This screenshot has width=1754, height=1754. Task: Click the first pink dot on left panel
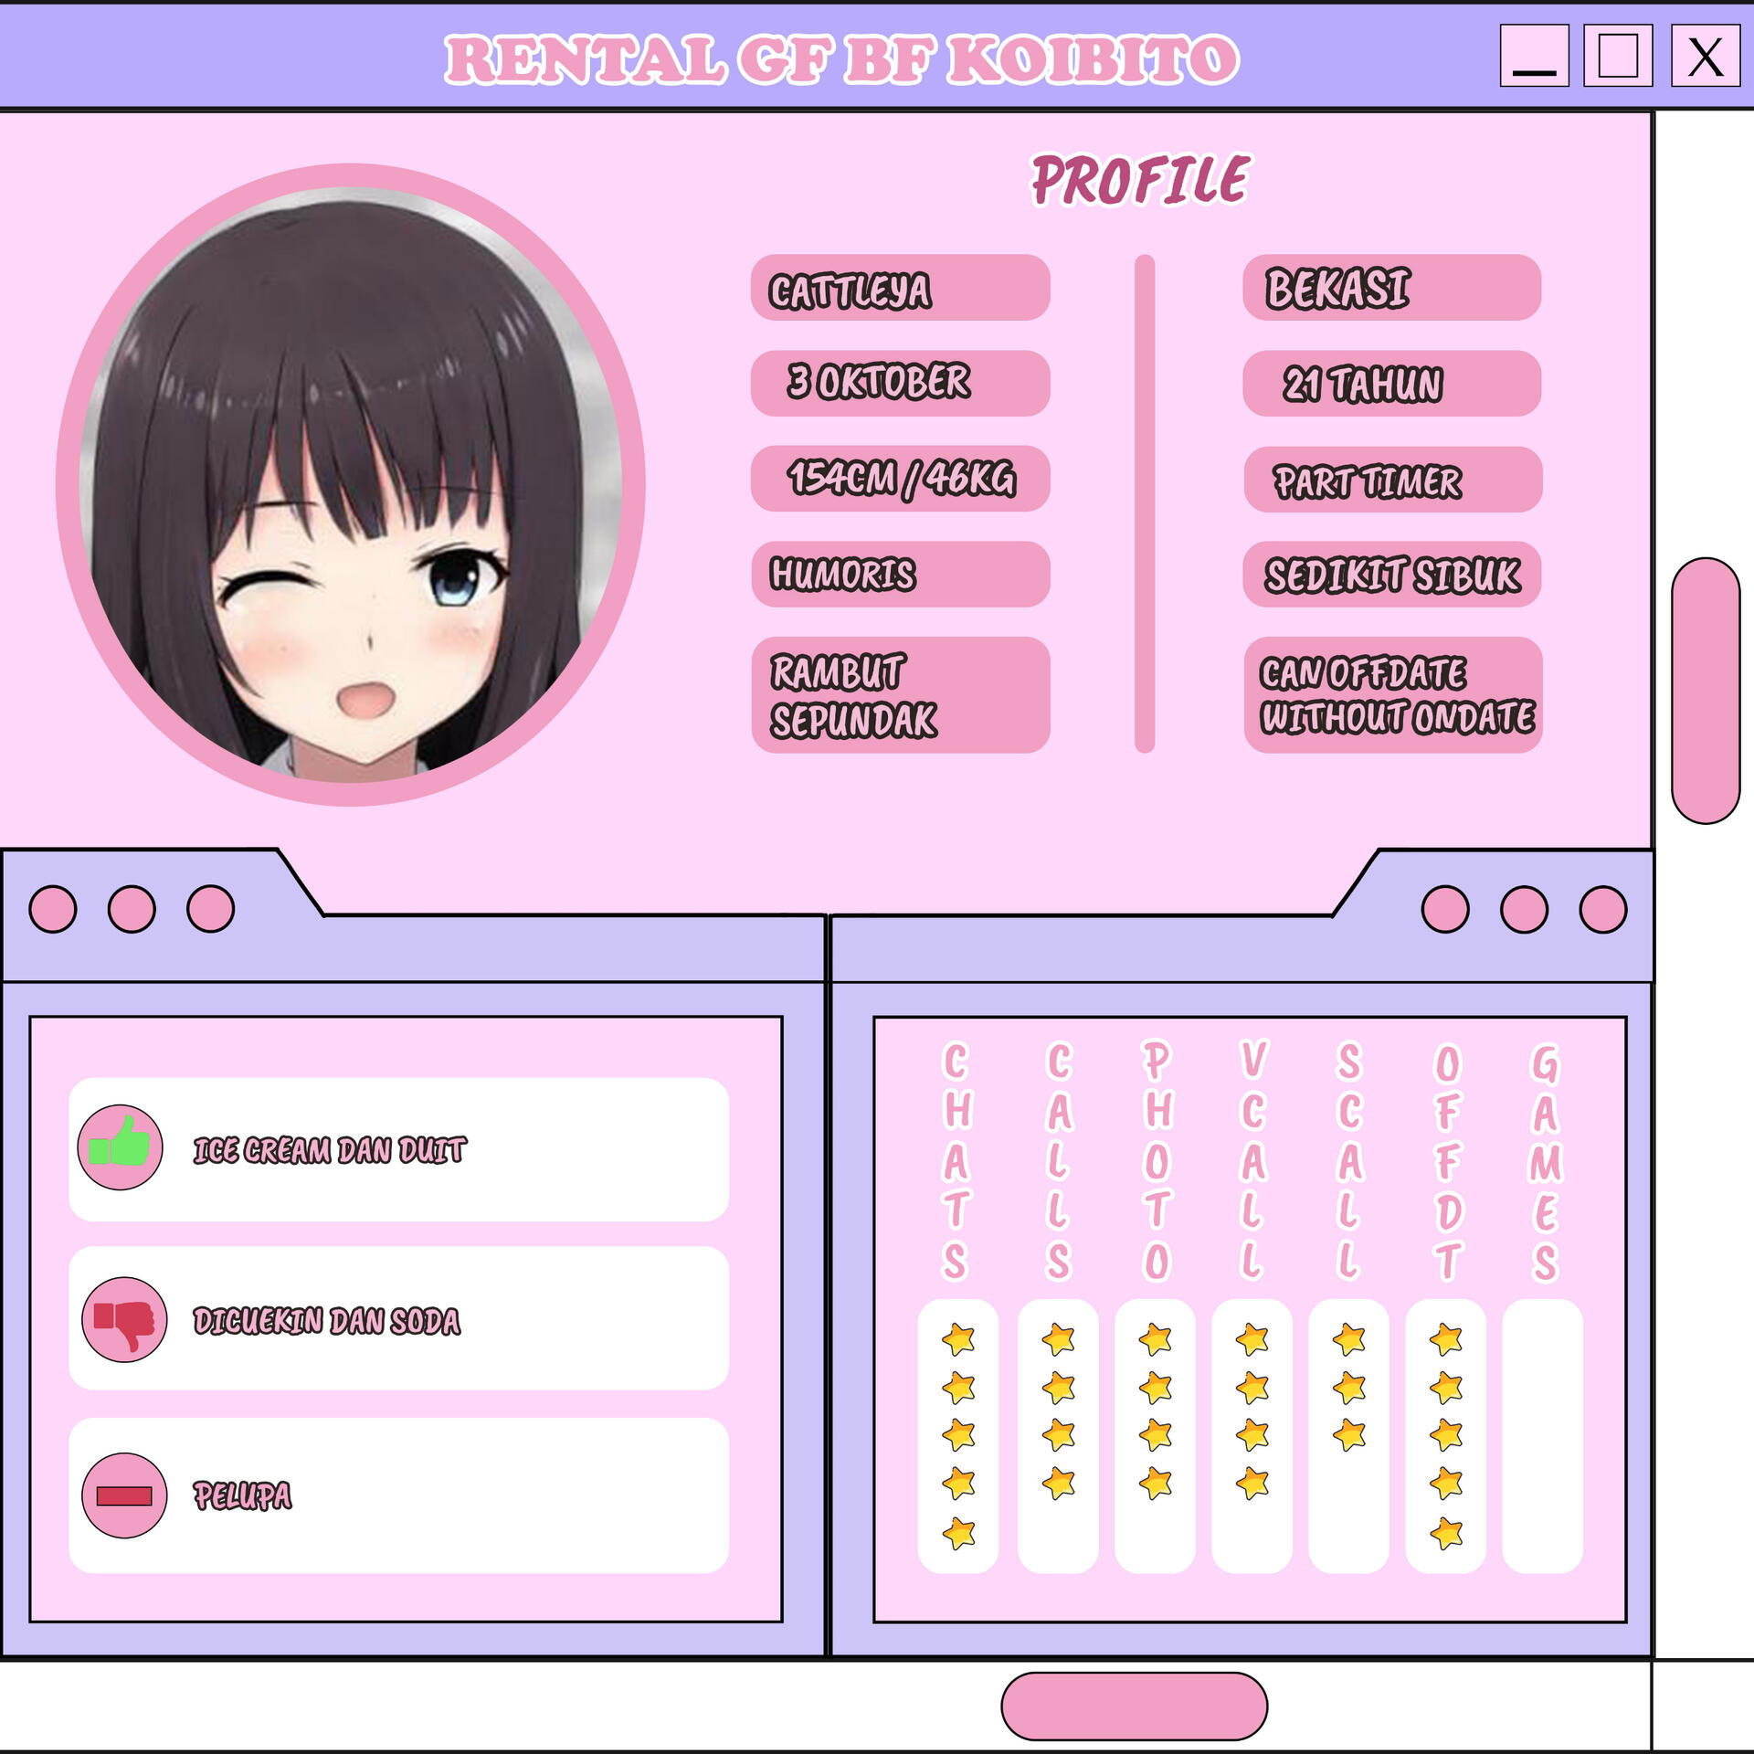pyautogui.click(x=53, y=909)
